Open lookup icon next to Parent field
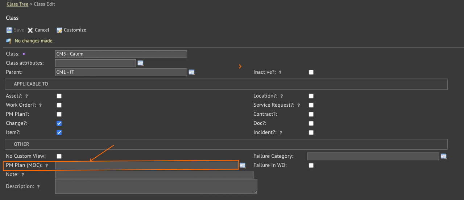The height and width of the screenshot is (200, 464). (x=192, y=72)
